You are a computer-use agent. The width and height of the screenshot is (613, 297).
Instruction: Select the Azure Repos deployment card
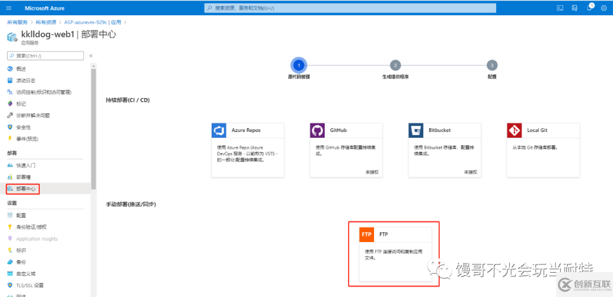[248, 150]
